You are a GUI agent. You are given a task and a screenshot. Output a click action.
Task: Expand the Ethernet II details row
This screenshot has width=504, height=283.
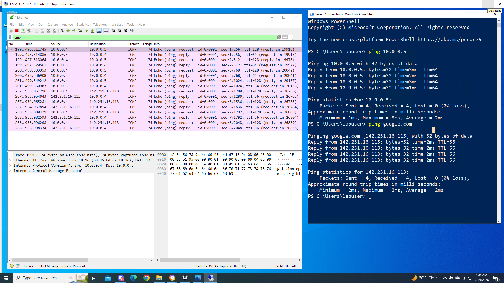pos(10,160)
